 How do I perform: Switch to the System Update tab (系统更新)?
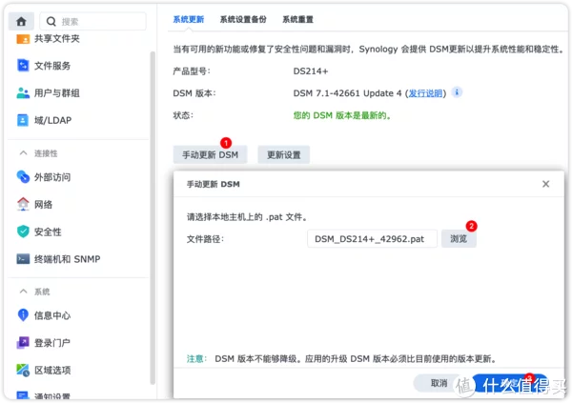point(188,19)
